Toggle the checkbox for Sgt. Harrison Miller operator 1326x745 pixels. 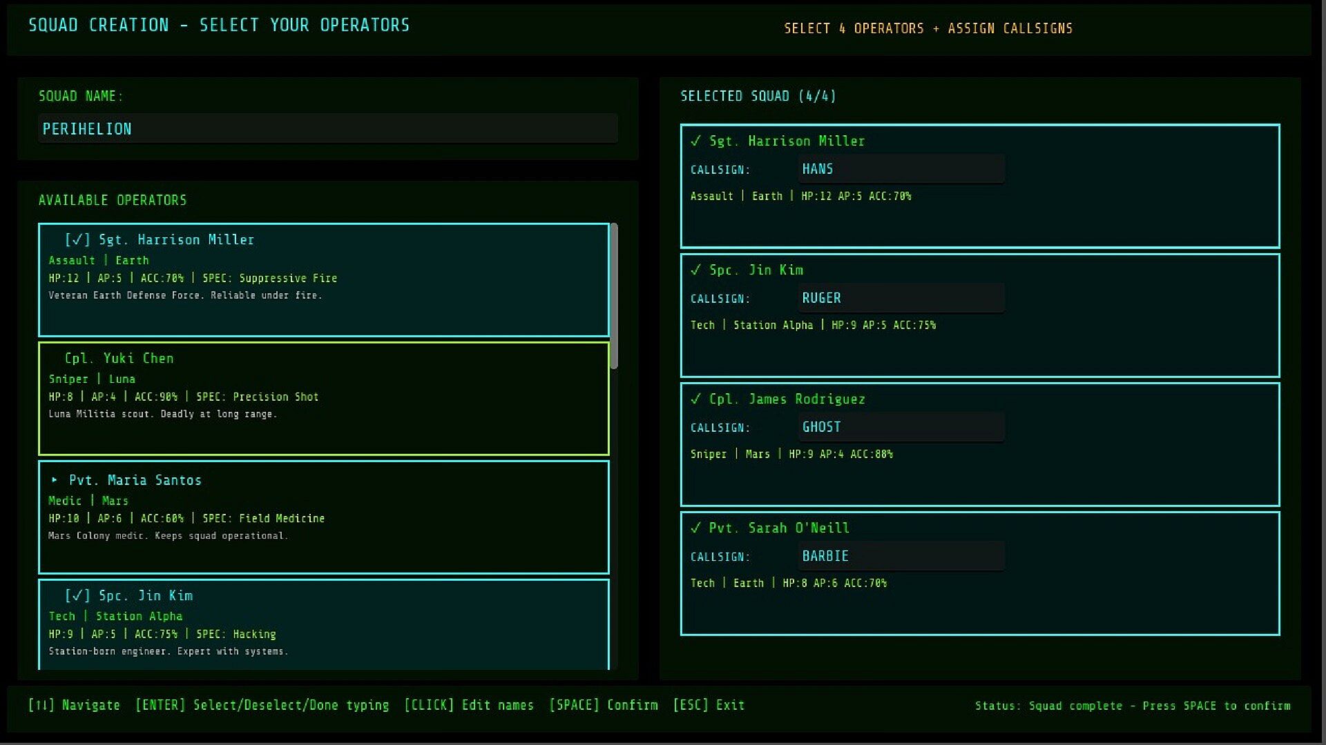point(77,239)
